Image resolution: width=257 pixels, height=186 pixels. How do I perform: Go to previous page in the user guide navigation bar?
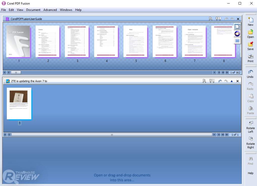[9, 72]
